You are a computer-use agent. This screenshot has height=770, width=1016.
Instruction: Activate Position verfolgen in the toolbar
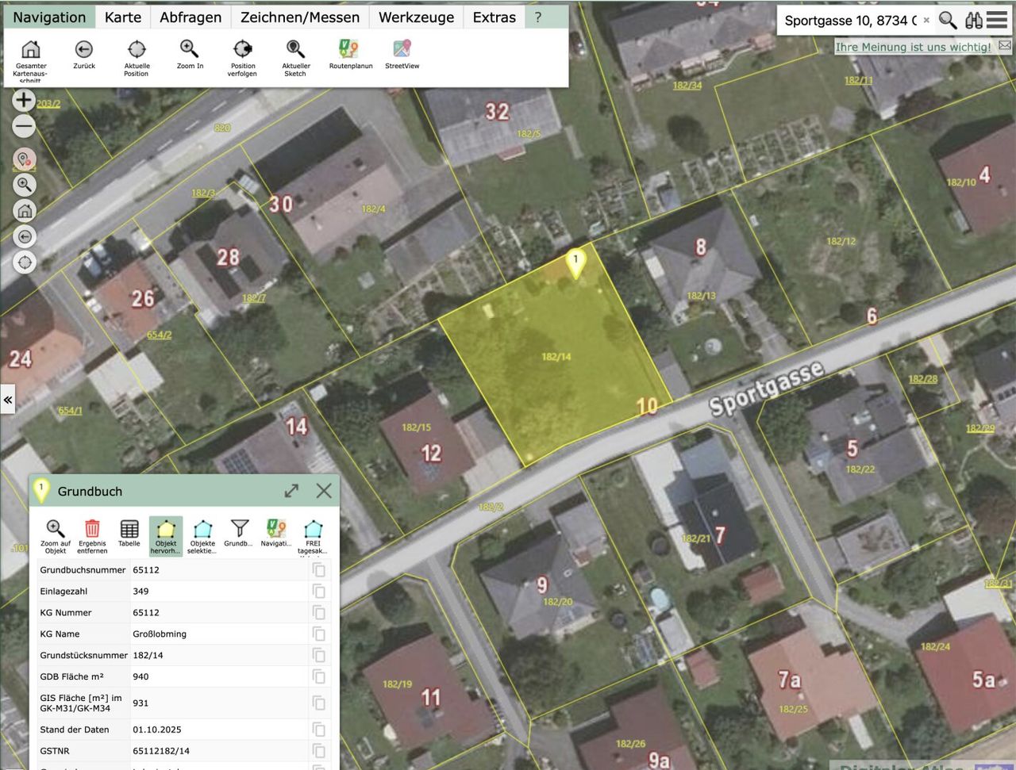[243, 50]
